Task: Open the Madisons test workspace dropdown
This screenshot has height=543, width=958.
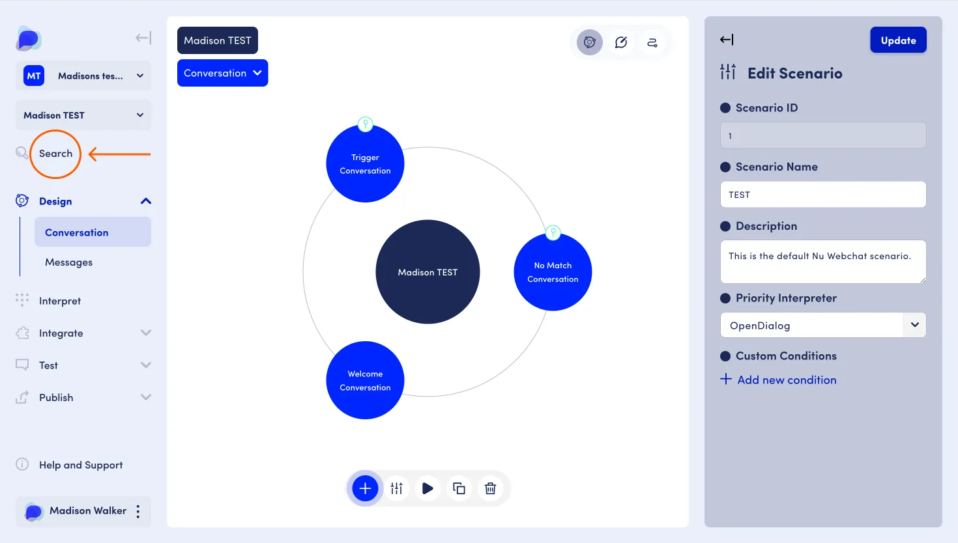Action: [83, 76]
